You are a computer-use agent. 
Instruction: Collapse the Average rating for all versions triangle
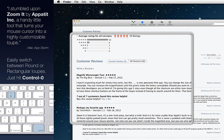[77, 36]
